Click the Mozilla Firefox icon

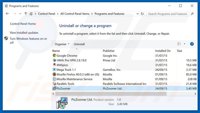[54, 74]
